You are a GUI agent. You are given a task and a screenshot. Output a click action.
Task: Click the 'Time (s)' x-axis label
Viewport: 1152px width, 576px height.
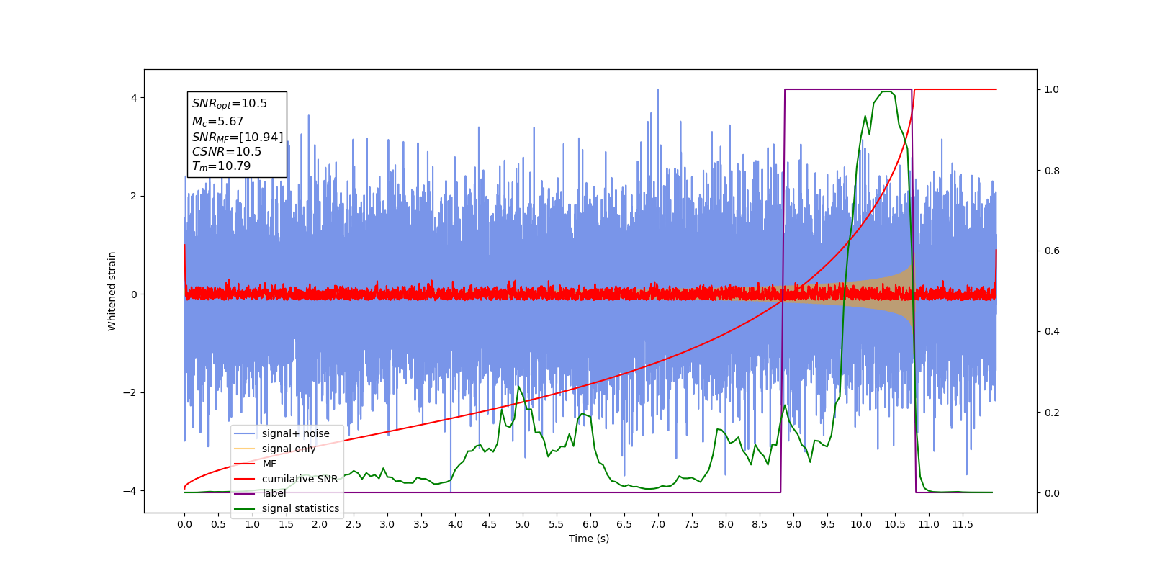[x=589, y=539]
